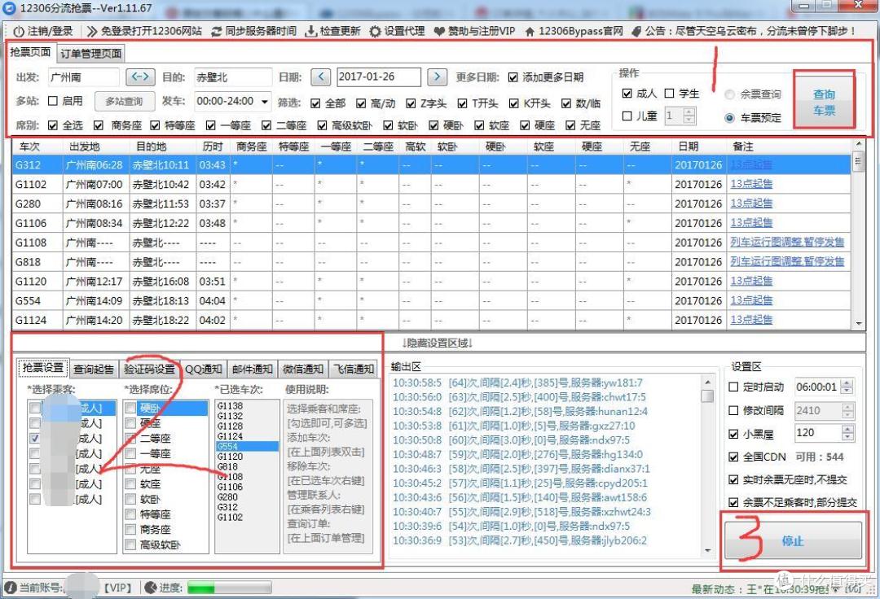Click 列车运行图调整 link for G1108
The width and height of the screenshot is (880, 599).
787,242
